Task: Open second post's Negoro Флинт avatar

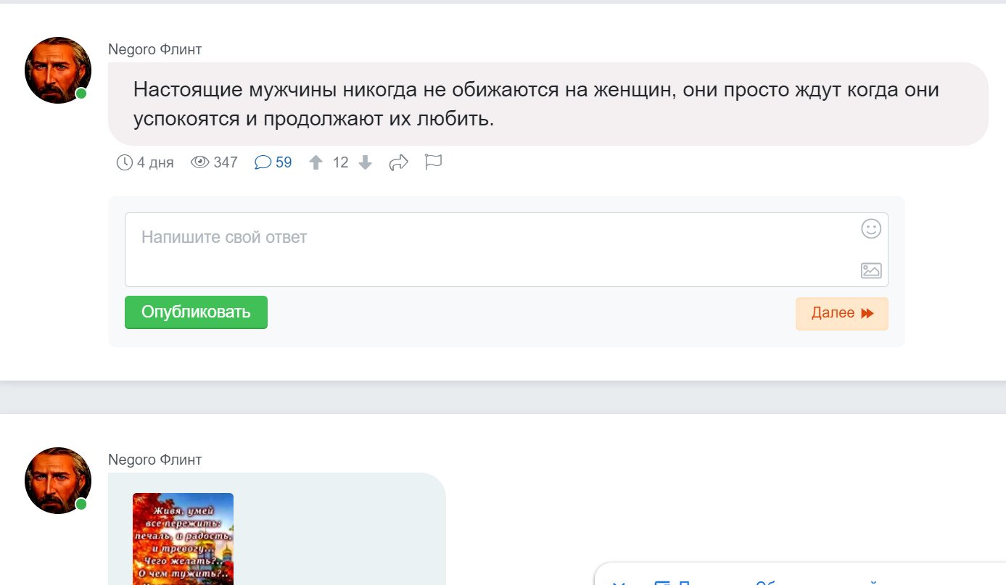Action: coord(58,481)
